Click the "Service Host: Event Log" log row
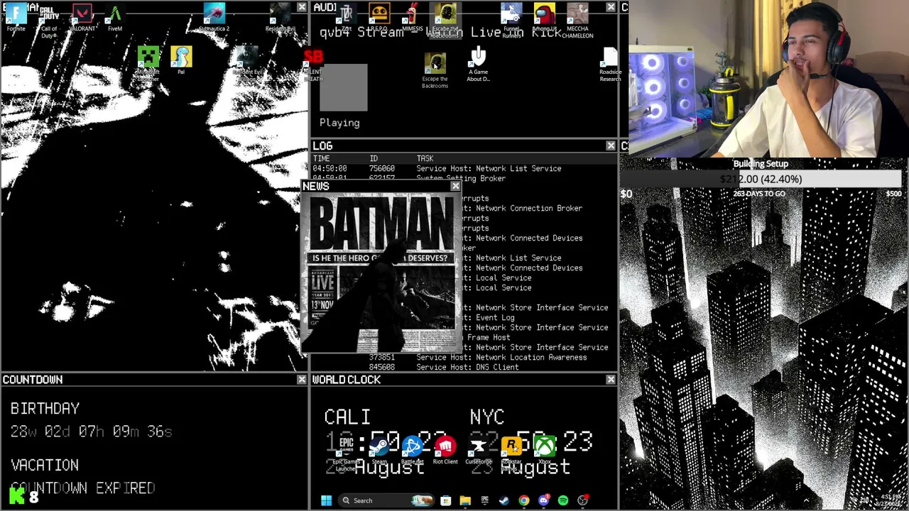The width and height of the screenshot is (909, 511). pos(464,317)
